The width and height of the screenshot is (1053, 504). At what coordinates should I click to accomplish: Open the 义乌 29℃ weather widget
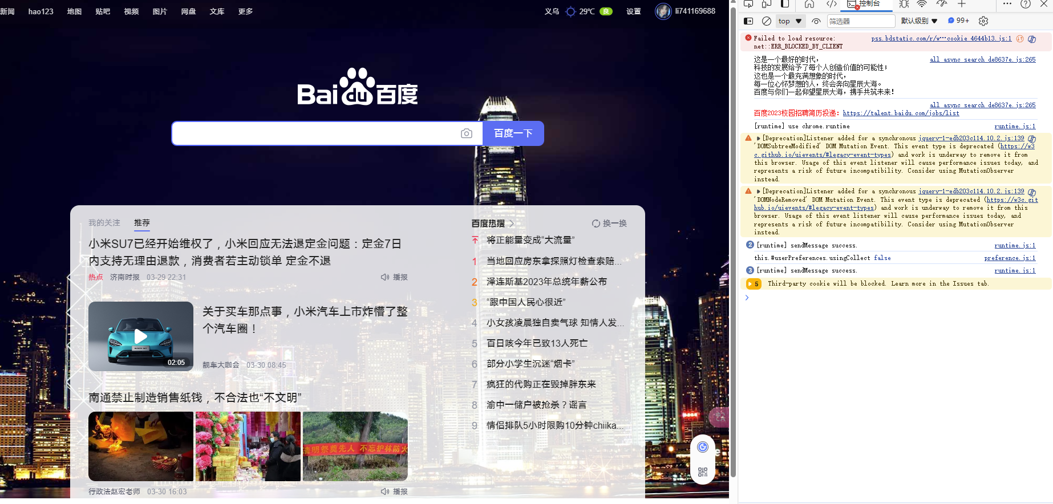(578, 11)
